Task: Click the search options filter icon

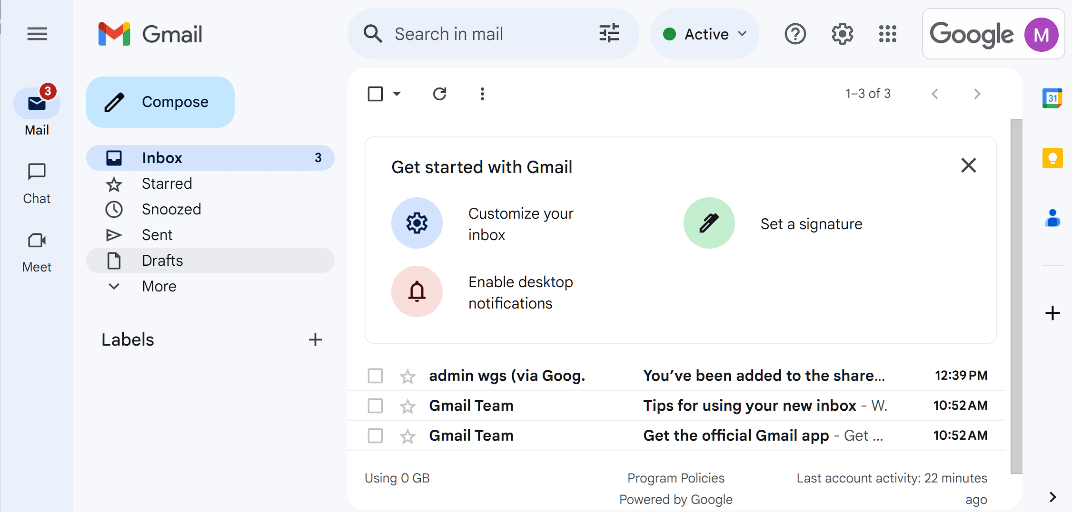Action: pyautogui.click(x=609, y=34)
